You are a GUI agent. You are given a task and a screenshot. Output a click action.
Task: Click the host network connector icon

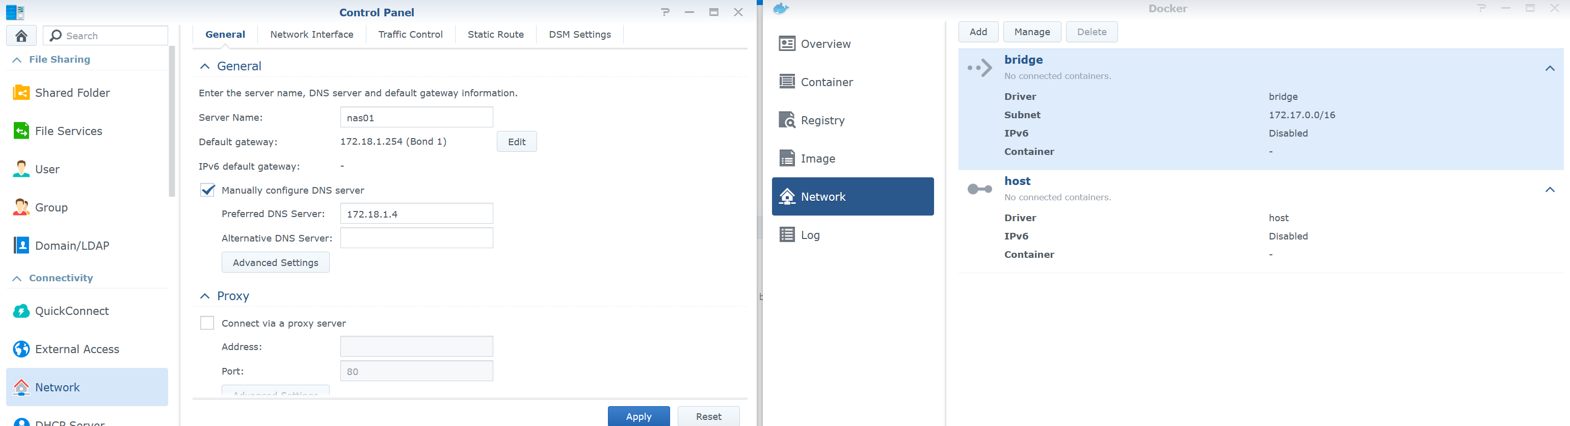coord(979,189)
